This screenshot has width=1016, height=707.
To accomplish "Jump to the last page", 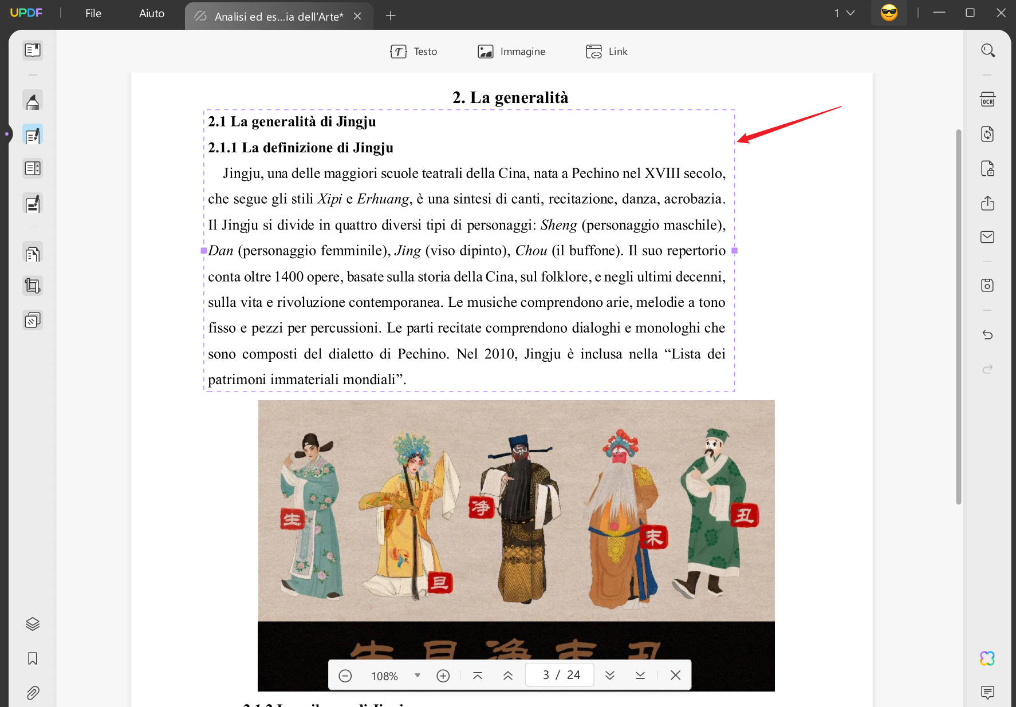I will click(x=640, y=676).
